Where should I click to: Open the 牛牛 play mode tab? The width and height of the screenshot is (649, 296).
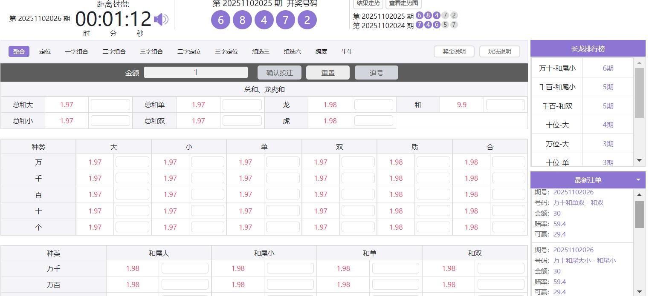tap(347, 51)
